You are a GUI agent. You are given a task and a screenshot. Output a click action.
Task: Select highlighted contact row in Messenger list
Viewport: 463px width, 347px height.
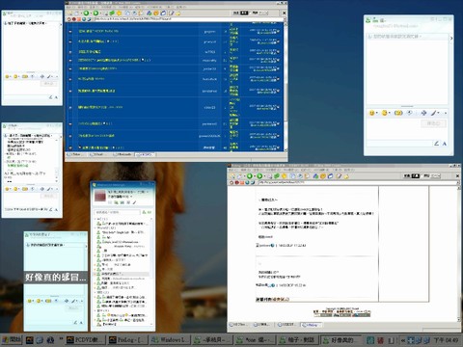(x=122, y=274)
